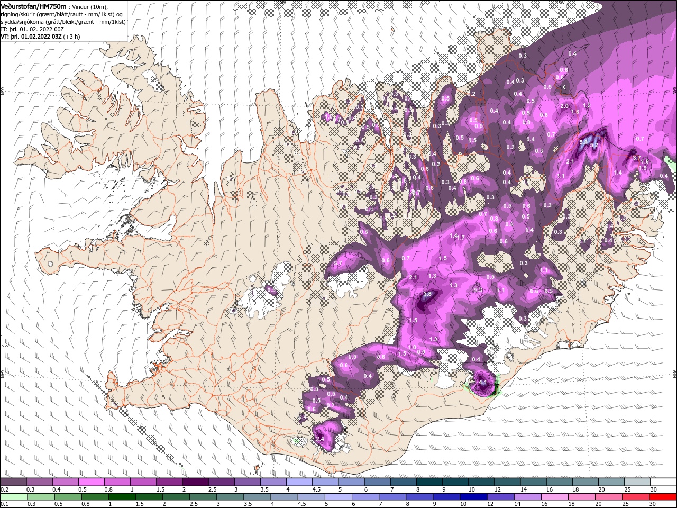Pick the pink bottom-row swatch starting at 16
677x508 pixels.
554,497
